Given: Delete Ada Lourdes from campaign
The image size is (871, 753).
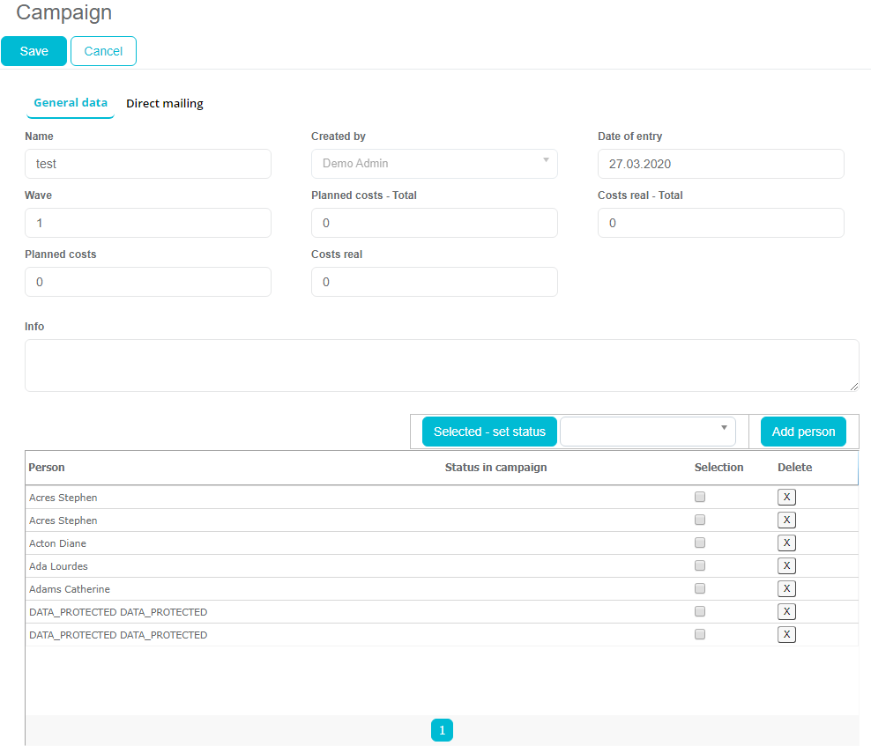Looking at the screenshot, I should click(x=786, y=566).
